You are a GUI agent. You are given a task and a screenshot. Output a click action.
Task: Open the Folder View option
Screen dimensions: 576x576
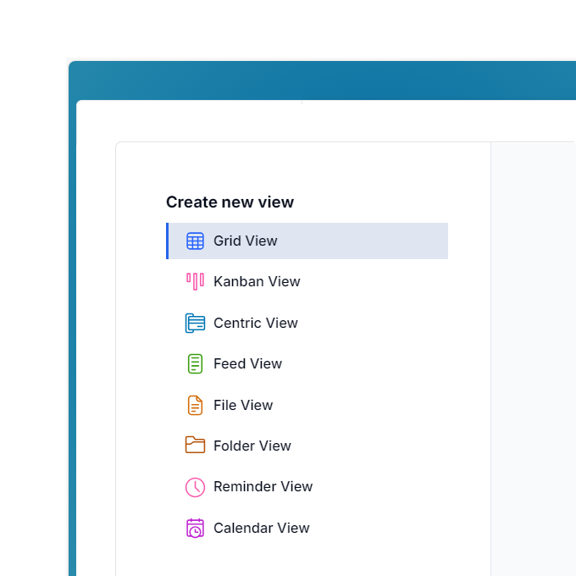pyautogui.click(x=252, y=446)
